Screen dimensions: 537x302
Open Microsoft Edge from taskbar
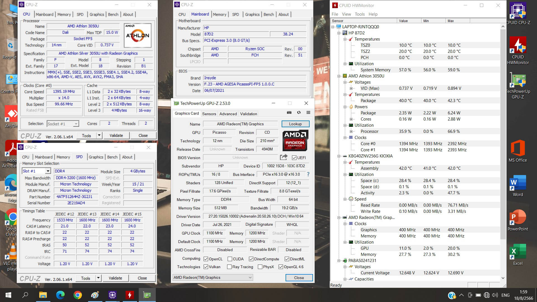click(x=60, y=295)
